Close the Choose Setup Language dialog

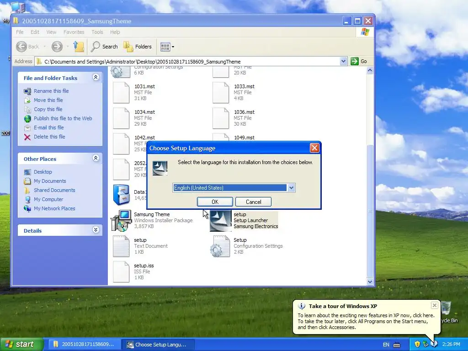click(x=314, y=148)
